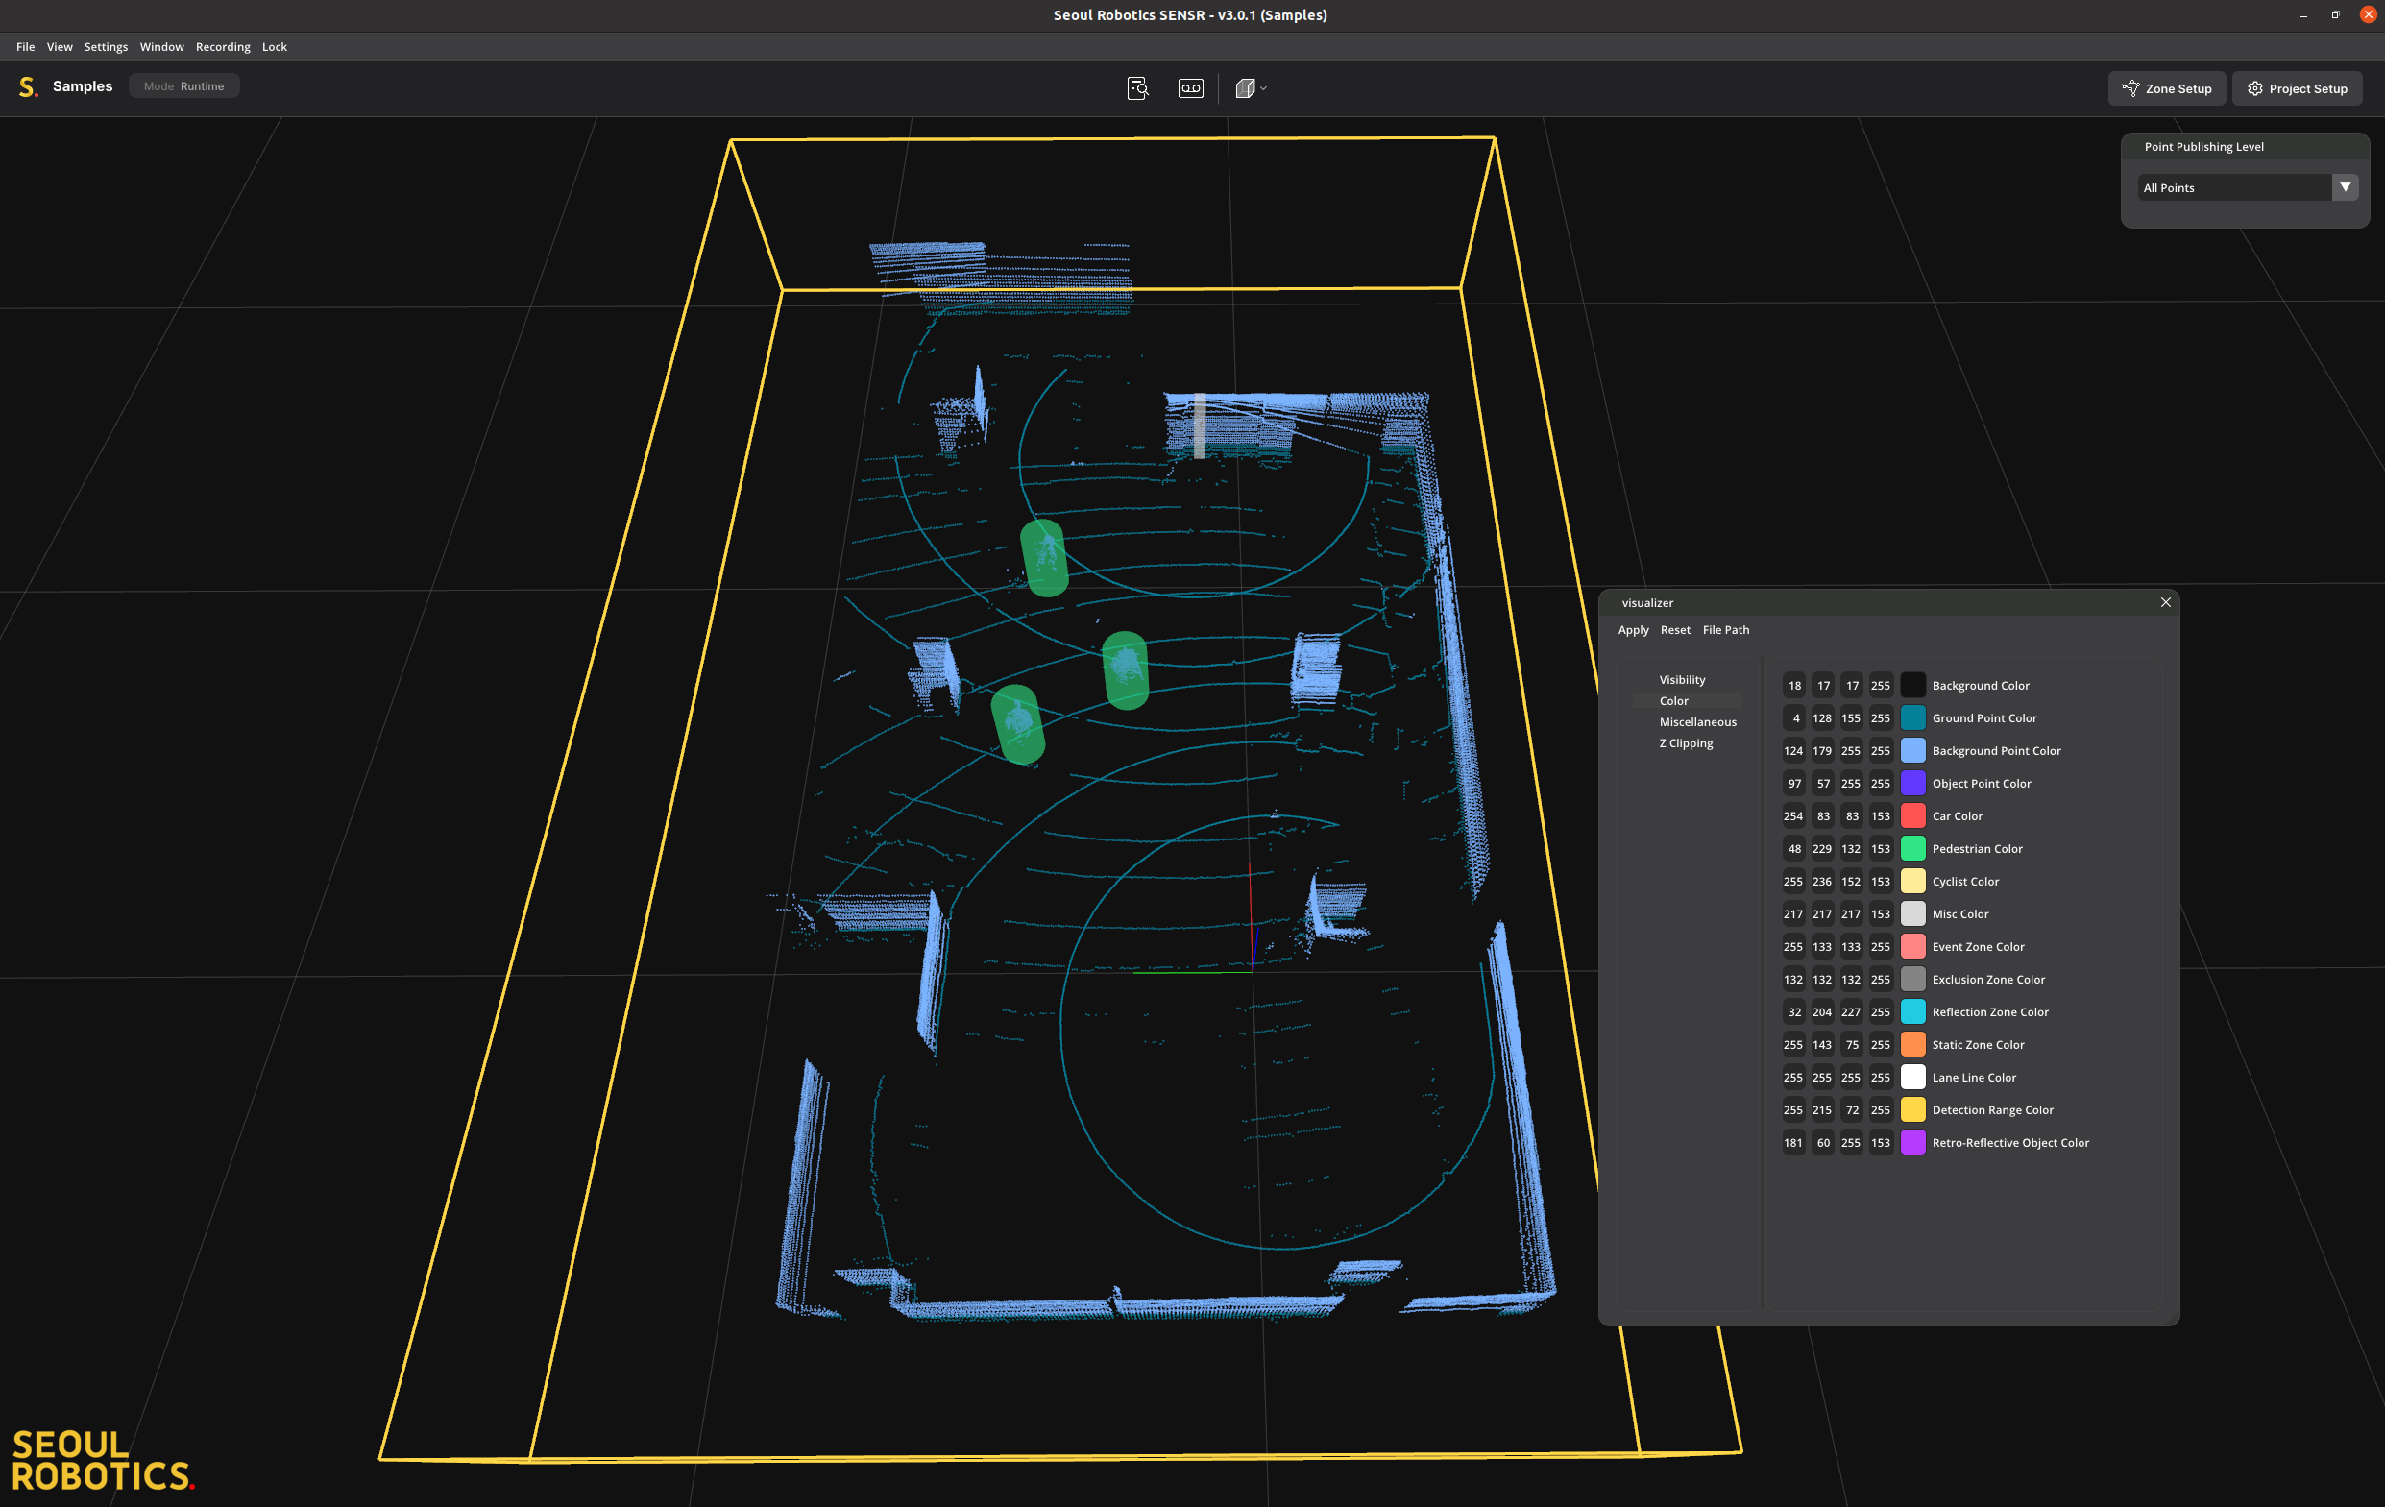Select the Miscellaneous category
Viewport: 2385px width, 1507px height.
(1697, 722)
